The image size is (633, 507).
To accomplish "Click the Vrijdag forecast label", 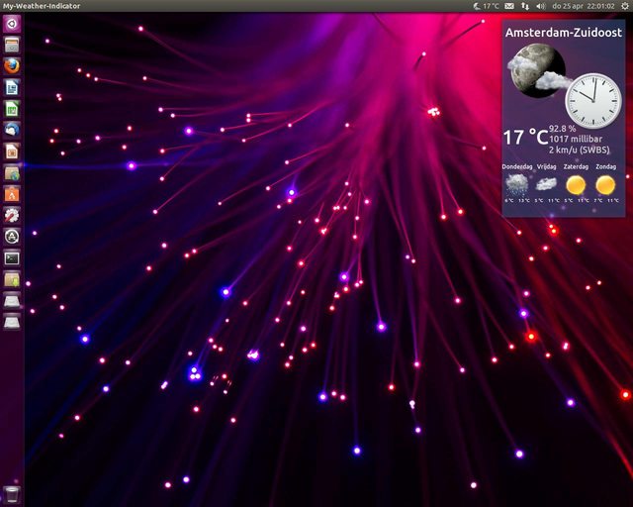I will 546,166.
